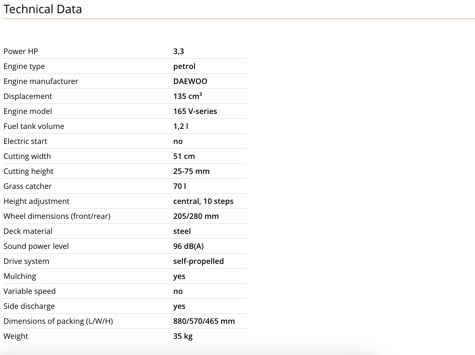Image resolution: width=475 pixels, height=355 pixels.
Task: Click the Grass catcher label
Action: coord(28,186)
